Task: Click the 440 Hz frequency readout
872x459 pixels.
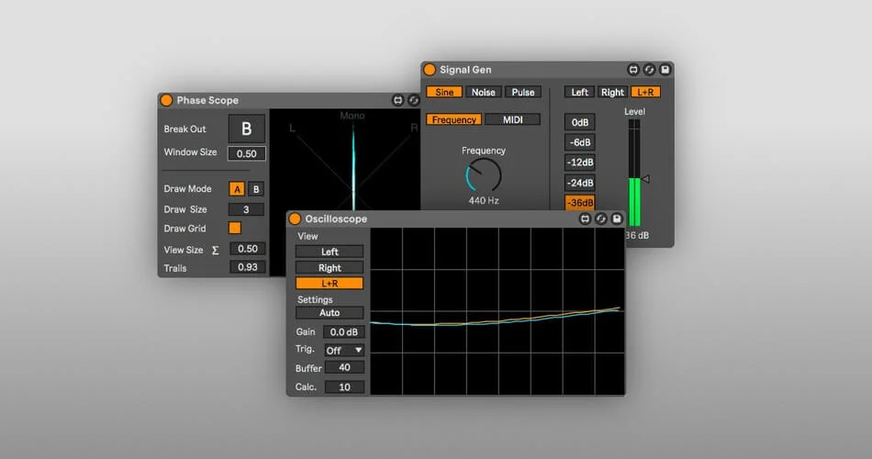Action: coord(483,200)
